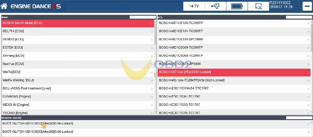Select YUCHAI [Engine] brand
313x137 pixels.
pyautogui.click(x=78, y=112)
